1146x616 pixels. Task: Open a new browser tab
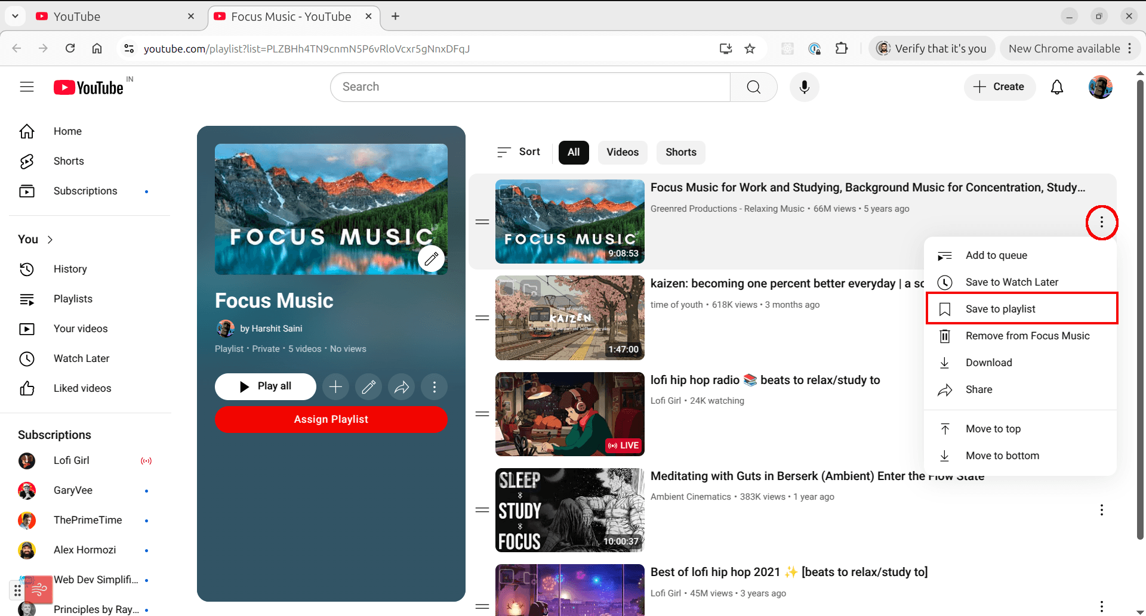tap(395, 16)
